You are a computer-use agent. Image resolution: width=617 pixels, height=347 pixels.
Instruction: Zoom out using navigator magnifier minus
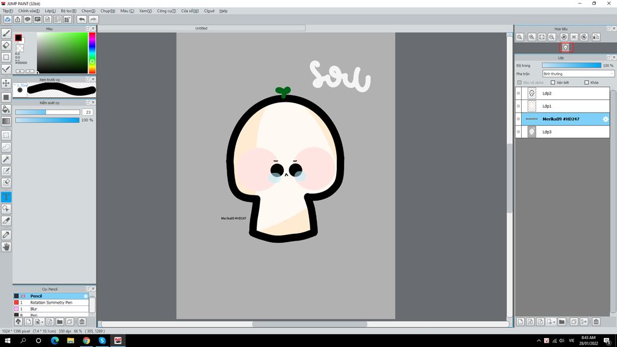click(552, 37)
